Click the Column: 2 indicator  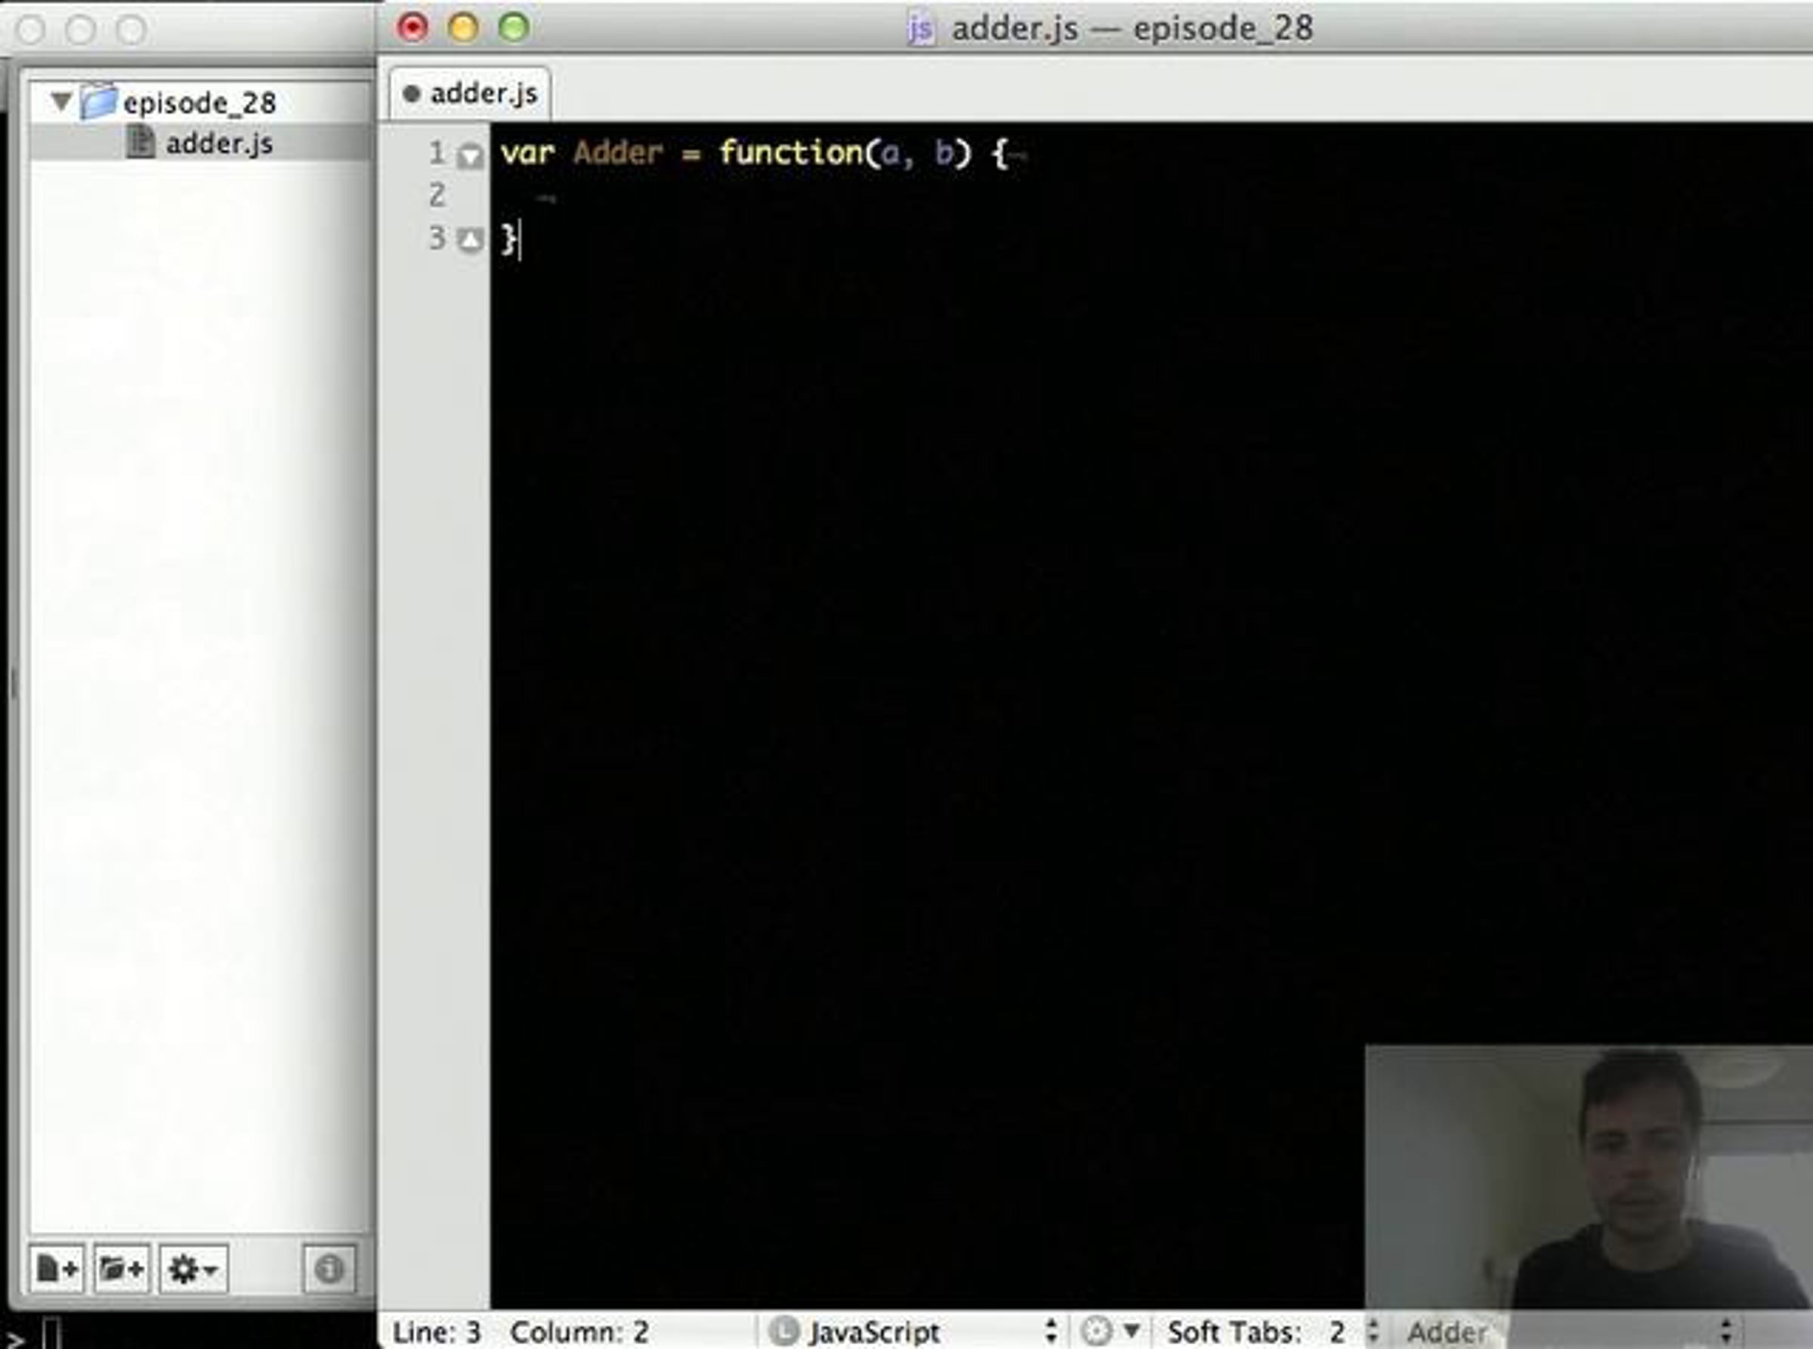(578, 1332)
